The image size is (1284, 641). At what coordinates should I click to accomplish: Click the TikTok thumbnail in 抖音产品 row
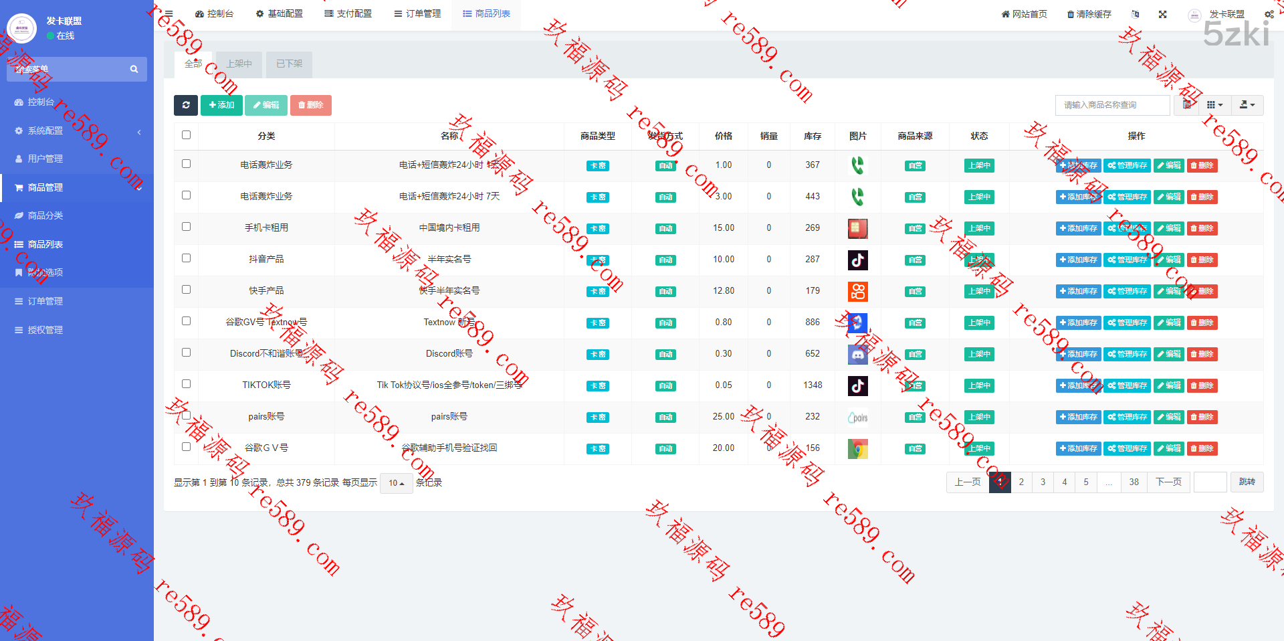click(x=858, y=260)
